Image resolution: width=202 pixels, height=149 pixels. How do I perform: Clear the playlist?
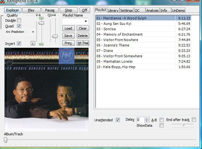[83, 28]
